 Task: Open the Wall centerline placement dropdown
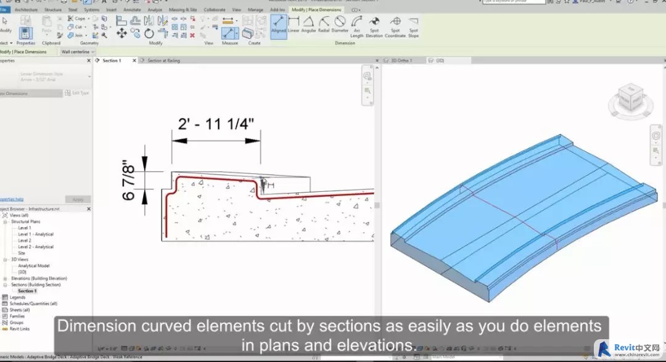tap(77, 52)
